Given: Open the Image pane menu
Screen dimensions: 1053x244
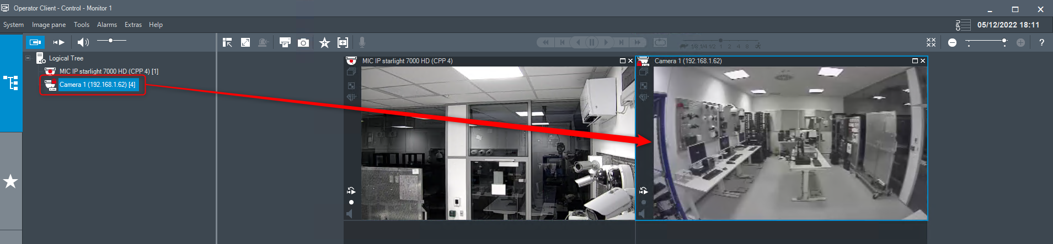Looking at the screenshot, I should pyautogui.click(x=49, y=25).
